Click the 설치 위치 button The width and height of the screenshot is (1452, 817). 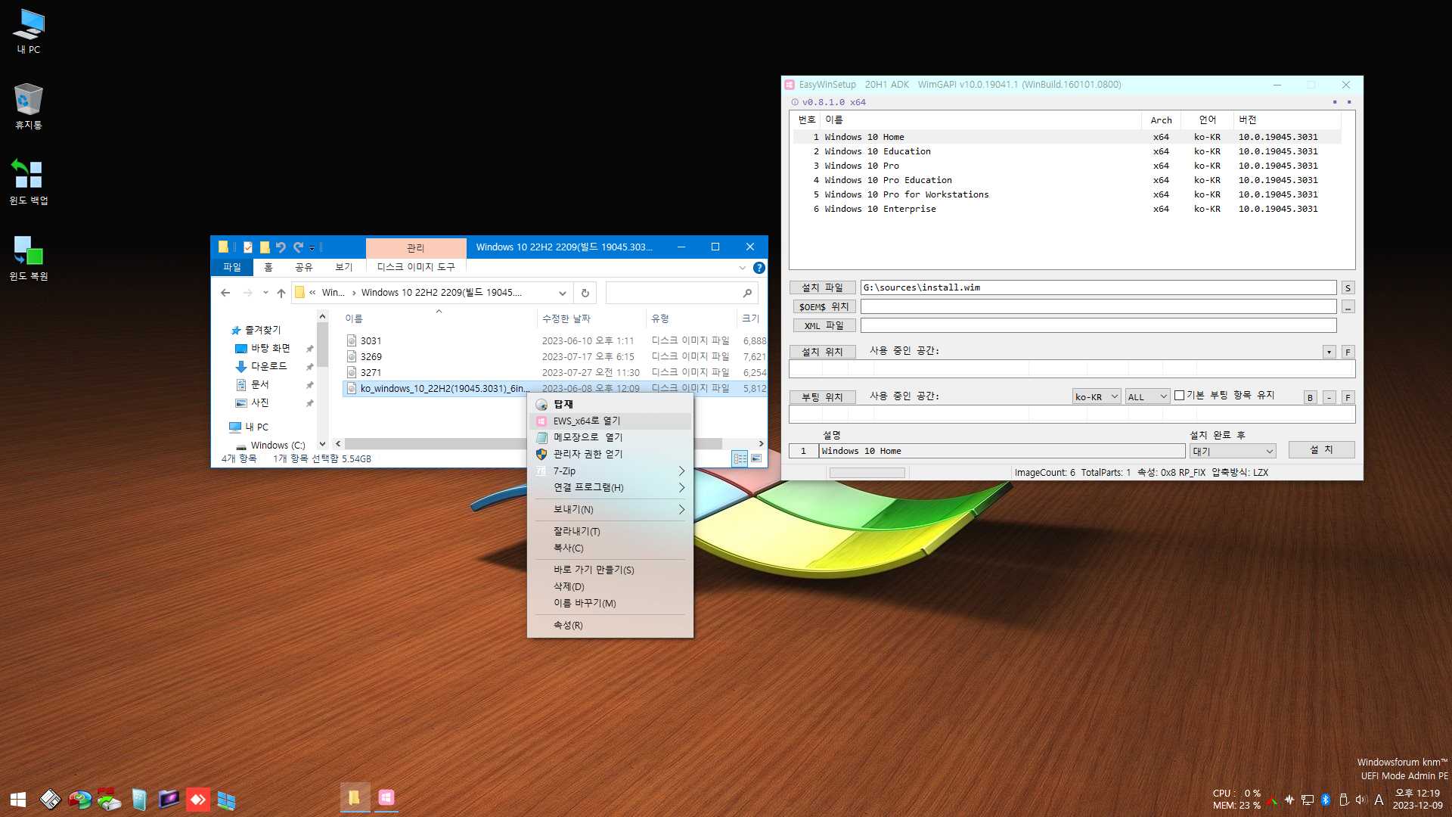pyautogui.click(x=822, y=352)
